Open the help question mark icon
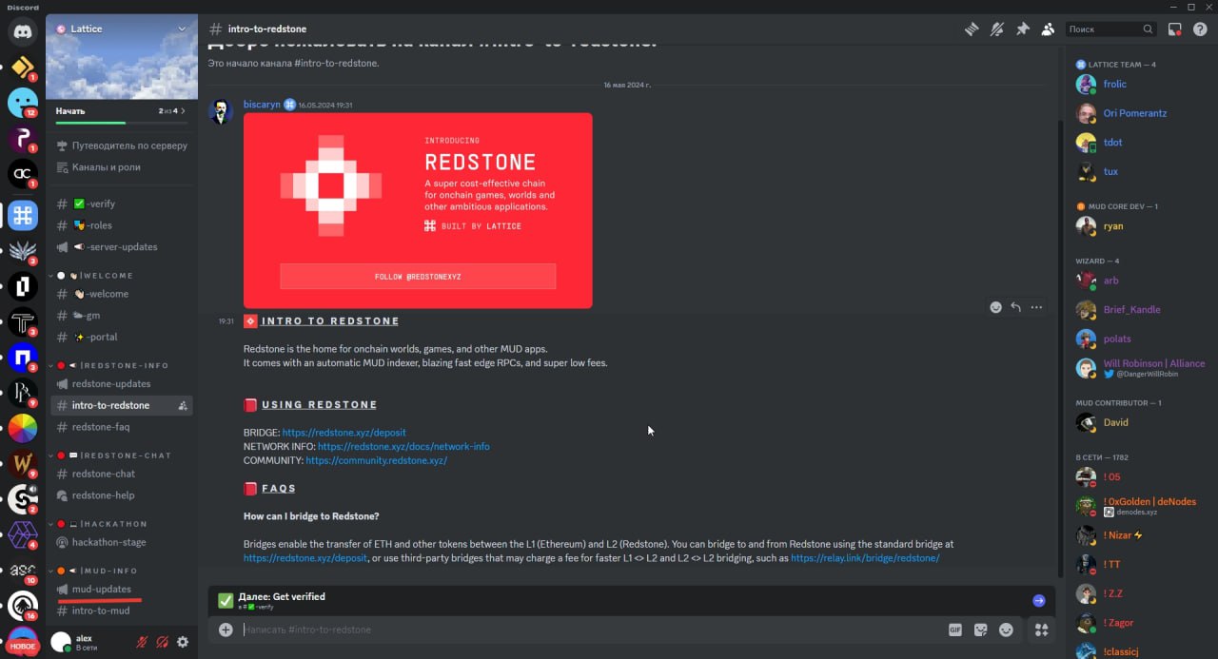 (1200, 29)
